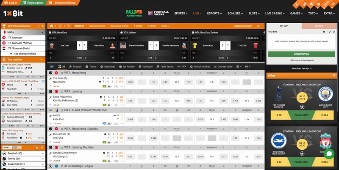The height and width of the screenshot is (170, 339).
Task: Open the bet slip settings gear
Action: click(324, 32)
